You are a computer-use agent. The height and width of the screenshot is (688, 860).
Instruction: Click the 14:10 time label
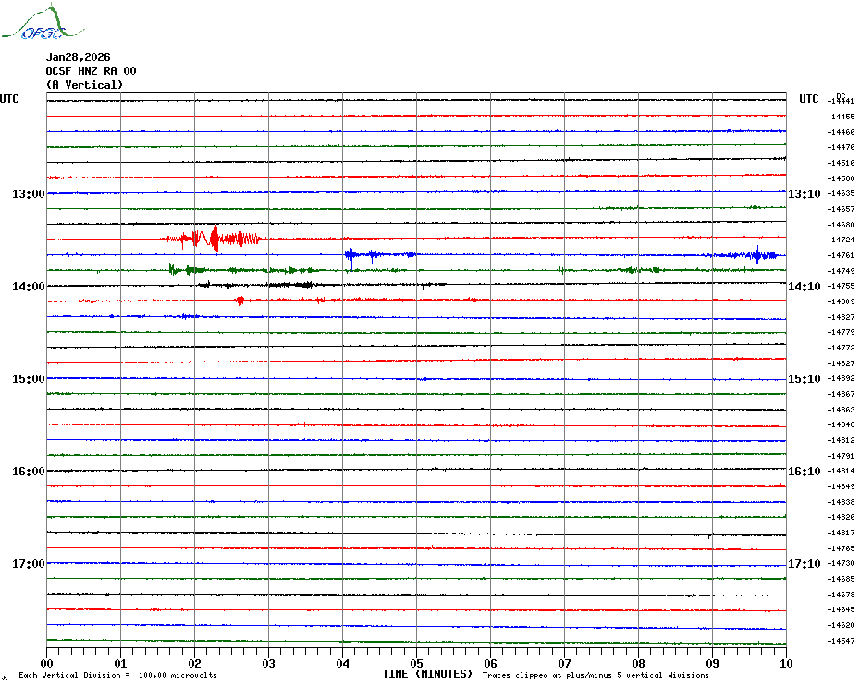pyautogui.click(x=805, y=287)
